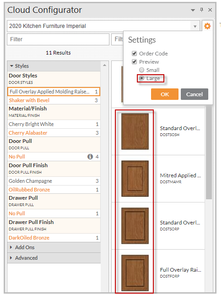
Task: Choose the Large preview radio button
Action: [141, 78]
